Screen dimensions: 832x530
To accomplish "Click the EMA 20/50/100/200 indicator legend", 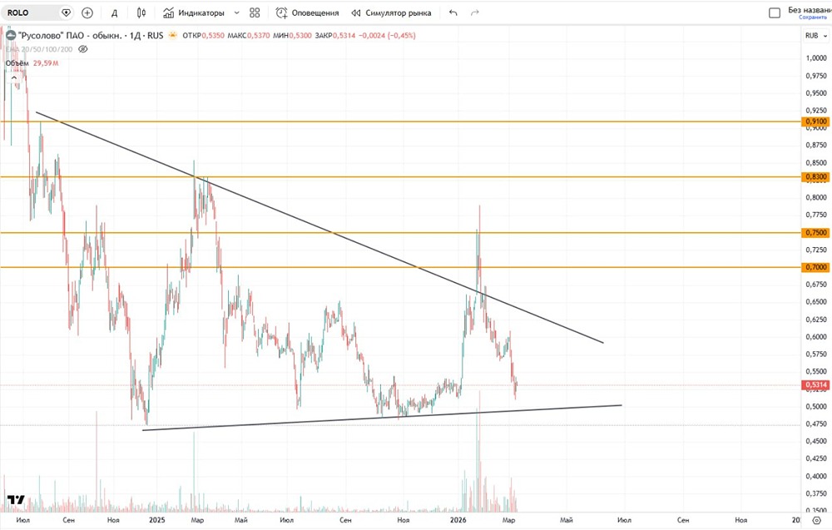I will (x=39, y=49).
